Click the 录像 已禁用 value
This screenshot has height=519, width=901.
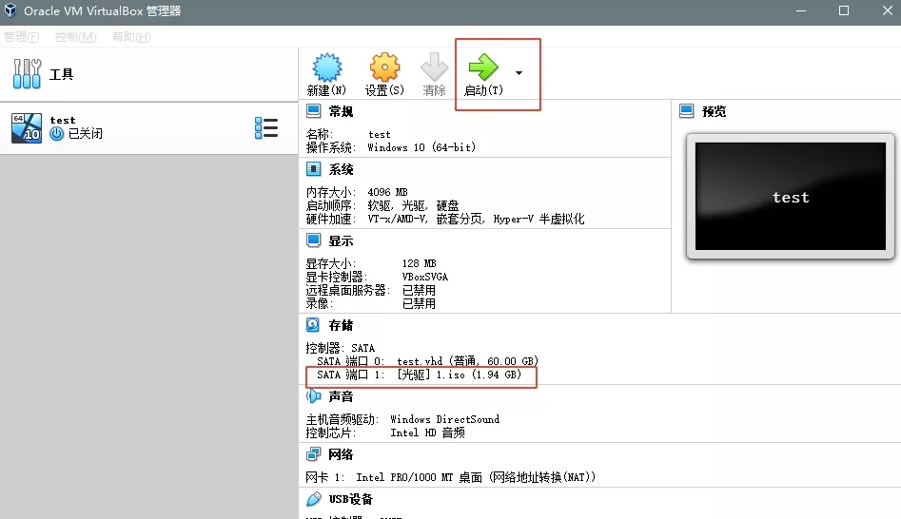click(x=419, y=304)
